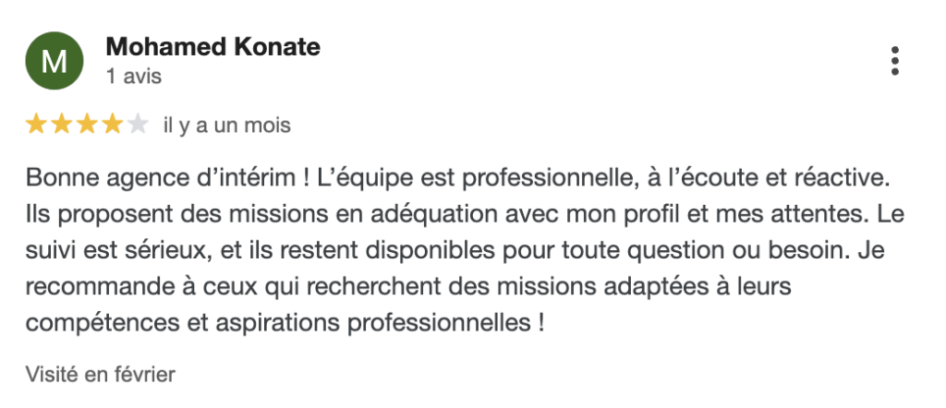The width and height of the screenshot is (946, 408).
Task: Click the "Visité en février" label
Action: (100, 374)
